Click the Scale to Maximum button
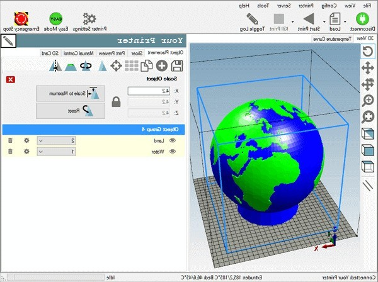378x282 pixels. pyautogui.click(x=70, y=93)
